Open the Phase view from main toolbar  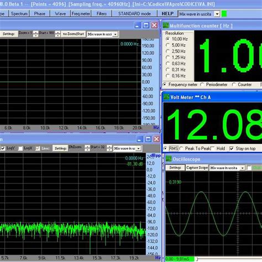(x=40, y=14)
